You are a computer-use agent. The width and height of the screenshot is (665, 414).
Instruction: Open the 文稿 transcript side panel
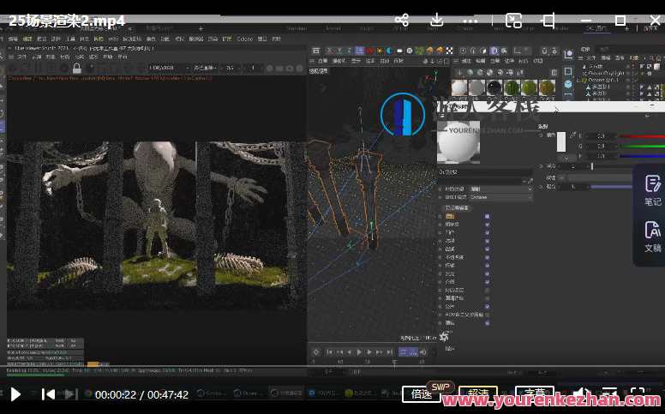click(x=652, y=235)
